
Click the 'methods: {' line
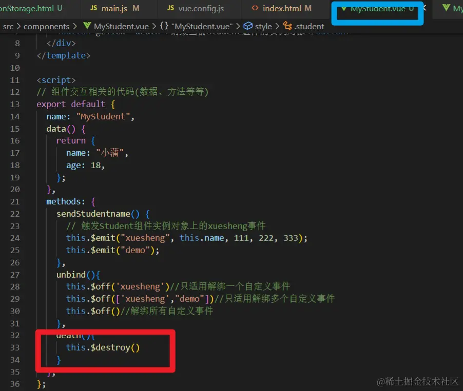coord(71,202)
